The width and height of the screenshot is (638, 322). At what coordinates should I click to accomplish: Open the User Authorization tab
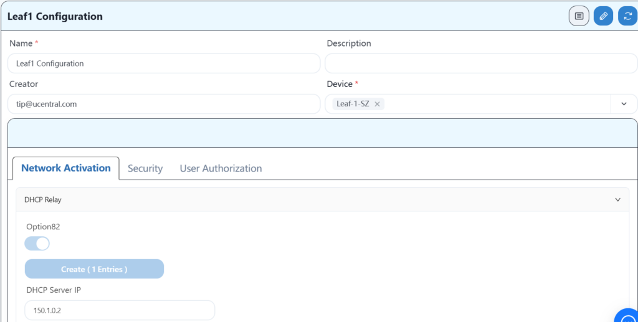221,168
